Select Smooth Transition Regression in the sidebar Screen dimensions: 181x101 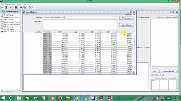(12, 24)
